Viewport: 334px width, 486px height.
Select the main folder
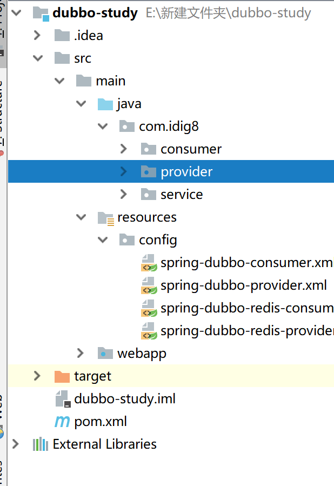click(110, 81)
